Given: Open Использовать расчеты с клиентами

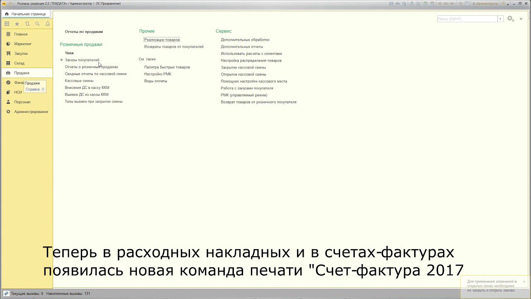Looking at the screenshot, I should click(x=251, y=54).
